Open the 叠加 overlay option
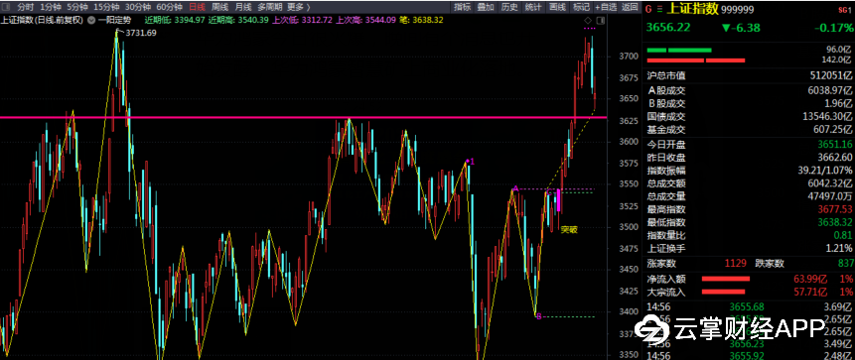855x360 pixels. [x=485, y=7]
